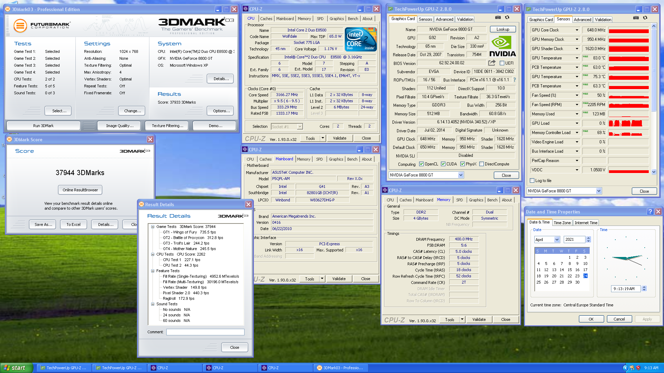Toggle the PhysX checkbox
This screenshot has height=373, width=664.
(462, 164)
